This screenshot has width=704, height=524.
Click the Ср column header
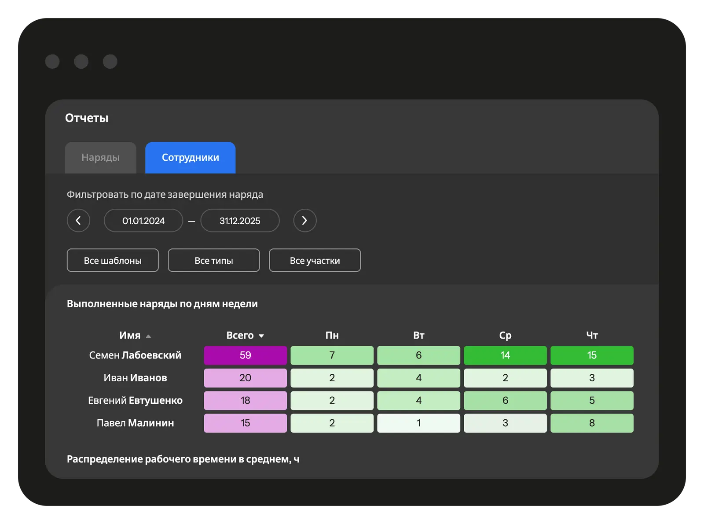tap(505, 336)
